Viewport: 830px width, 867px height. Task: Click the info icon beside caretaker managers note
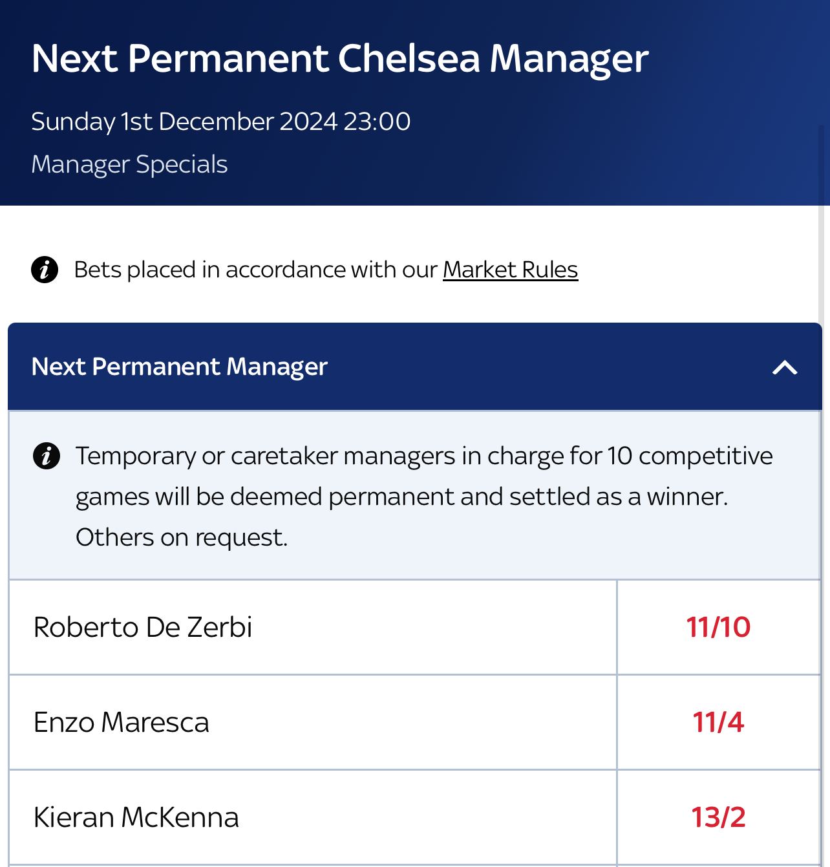pyautogui.click(x=47, y=456)
